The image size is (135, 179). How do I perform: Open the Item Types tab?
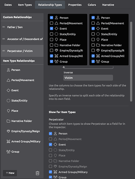(x=25, y=5)
